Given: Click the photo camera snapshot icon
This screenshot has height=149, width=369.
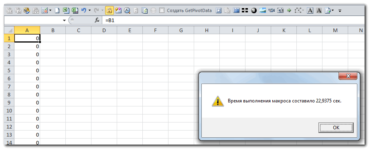Looking at the screenshot, I should coord(280,10).
